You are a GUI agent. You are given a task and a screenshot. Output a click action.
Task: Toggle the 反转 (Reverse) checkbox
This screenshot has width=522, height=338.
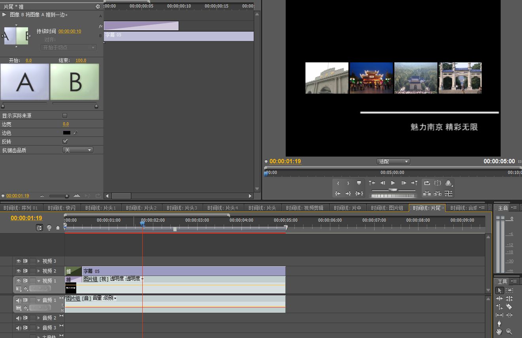coord(65,141)
